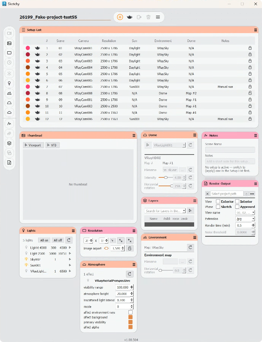
Task: Toggle the Sky002 light bulb on/off
Action: point(26,259)
